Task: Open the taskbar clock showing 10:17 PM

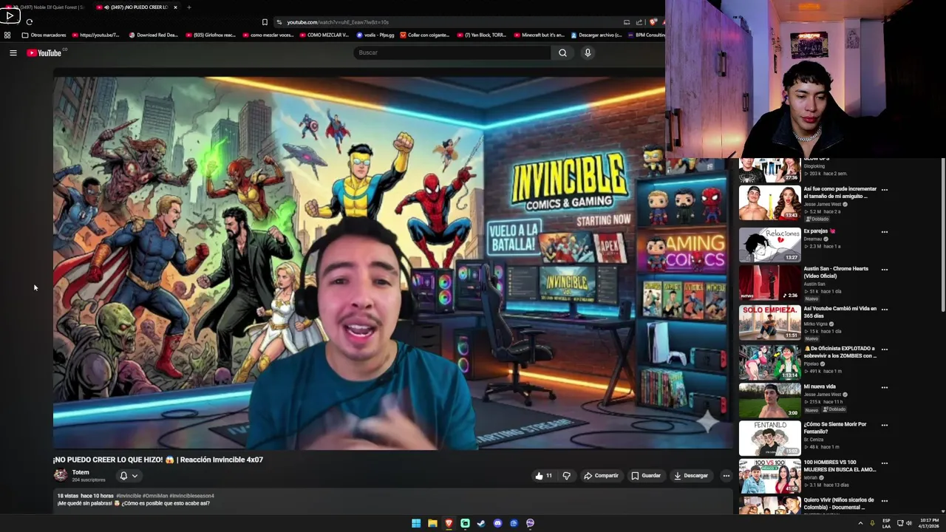Action: (x=930, y=523)
